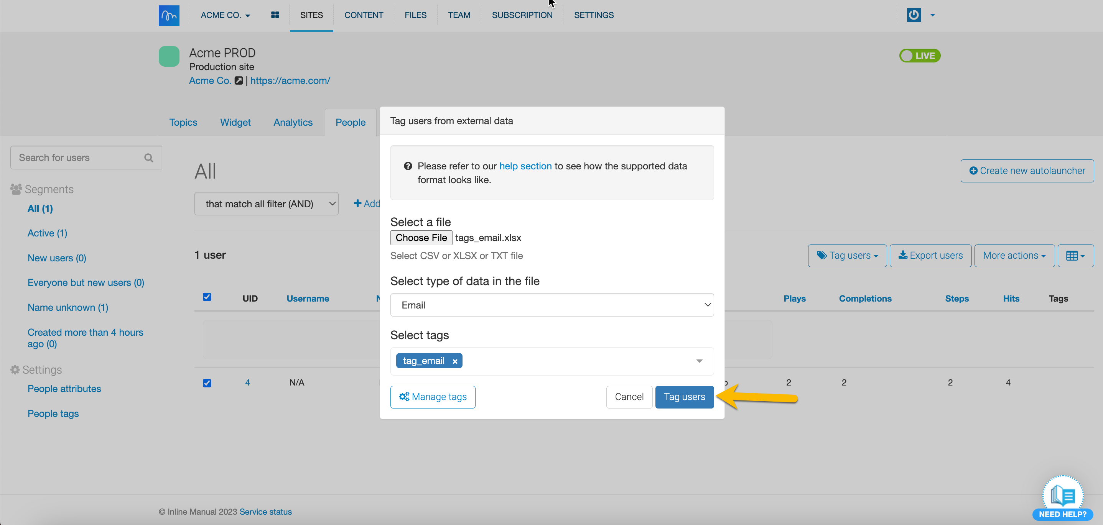The image size is (1103, 525).
Task: Uncheck the checkbox for user 4
Action: pyautogui.click(x=207, y=382)
